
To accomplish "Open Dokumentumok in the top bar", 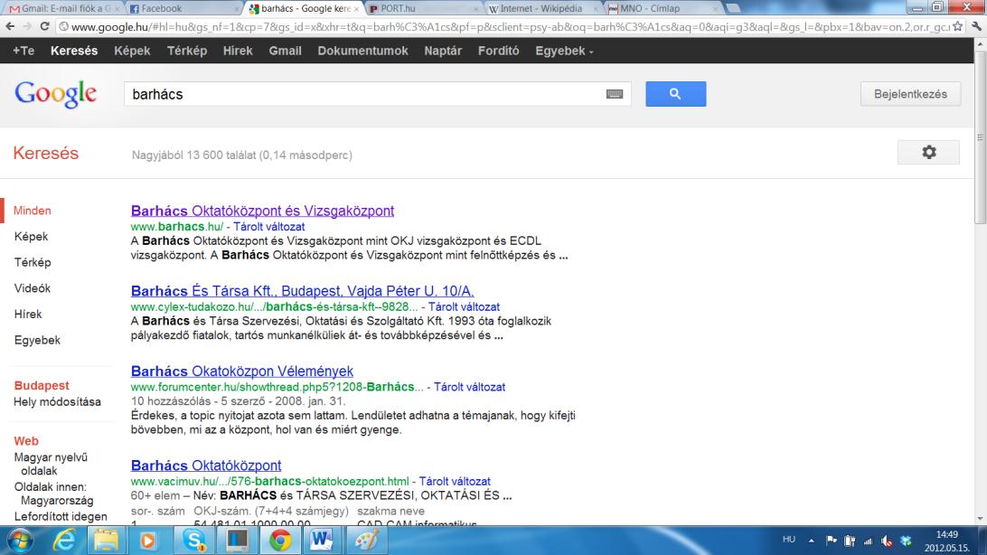I will point(362,51).
